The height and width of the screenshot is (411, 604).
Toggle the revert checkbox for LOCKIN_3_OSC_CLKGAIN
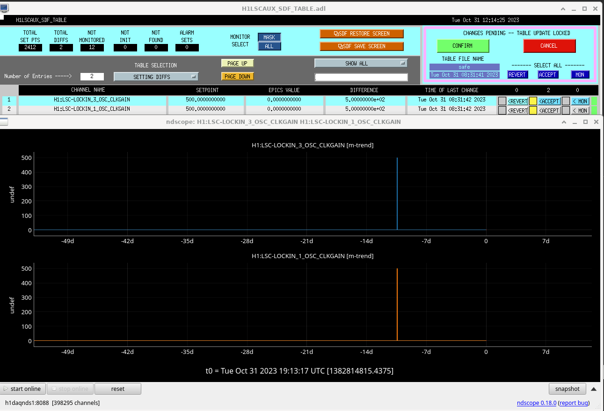coord(502,101)
